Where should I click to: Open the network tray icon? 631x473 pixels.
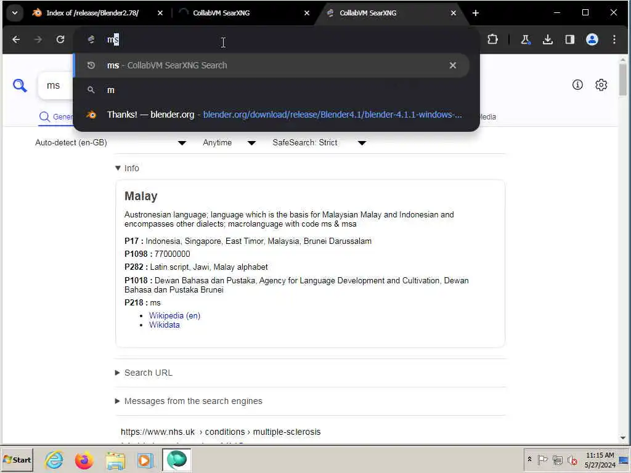(557, 459)
